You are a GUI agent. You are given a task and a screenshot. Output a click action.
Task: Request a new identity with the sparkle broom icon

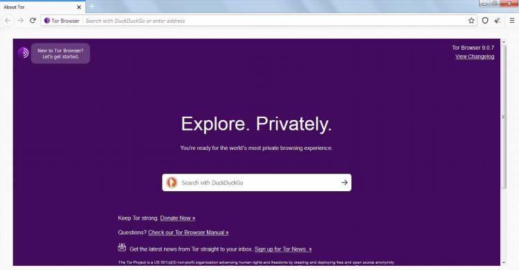coord(498,21)
